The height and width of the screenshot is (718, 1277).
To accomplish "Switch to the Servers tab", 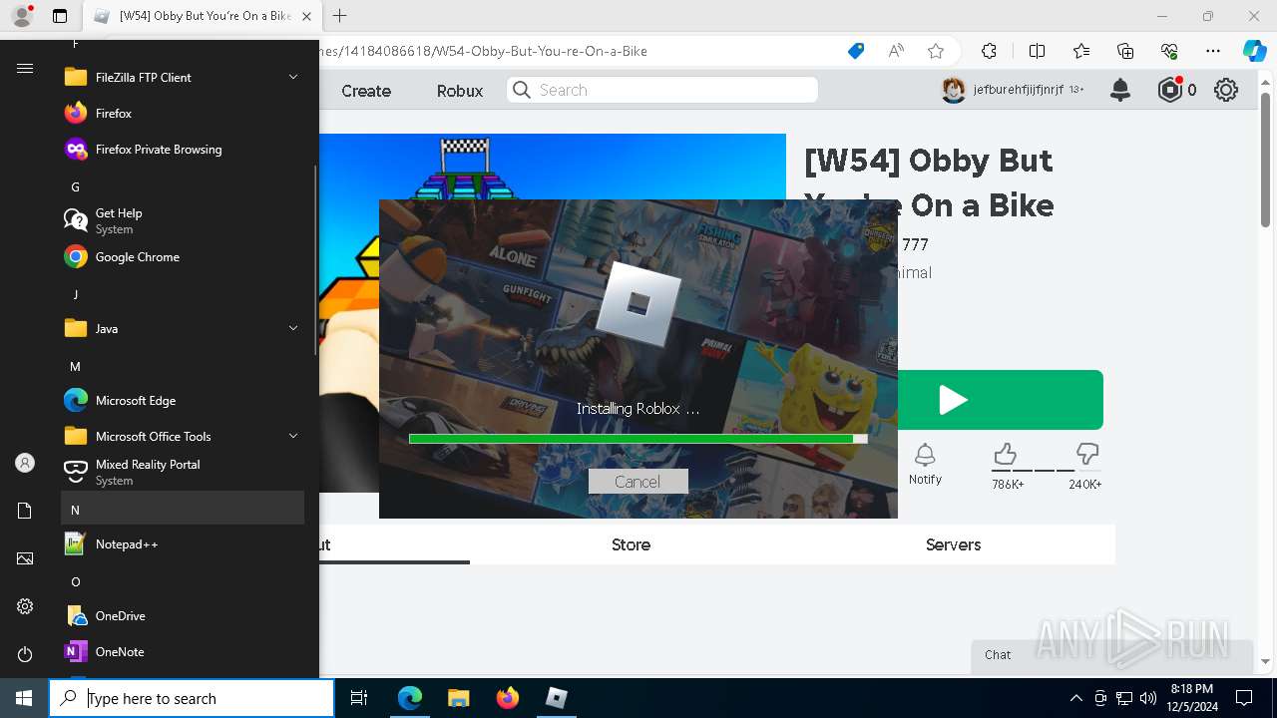I will [x=953, y=544].
